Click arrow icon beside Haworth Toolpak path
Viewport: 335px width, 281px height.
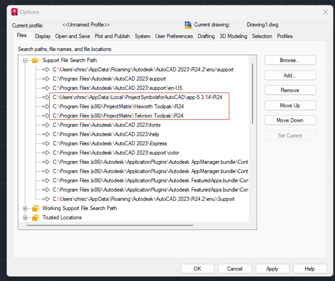pyautogui.click(x=46, y=107)
